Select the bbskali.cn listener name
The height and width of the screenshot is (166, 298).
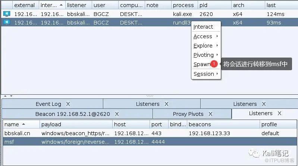pyautogui.click(x=17, y=133)
